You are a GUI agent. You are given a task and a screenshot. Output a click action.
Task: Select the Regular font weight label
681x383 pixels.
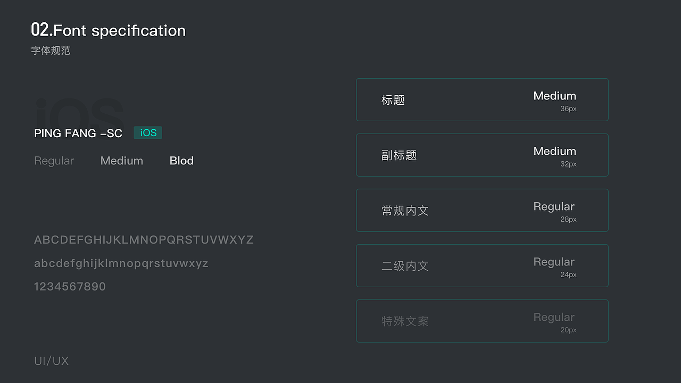coord(54,161)
